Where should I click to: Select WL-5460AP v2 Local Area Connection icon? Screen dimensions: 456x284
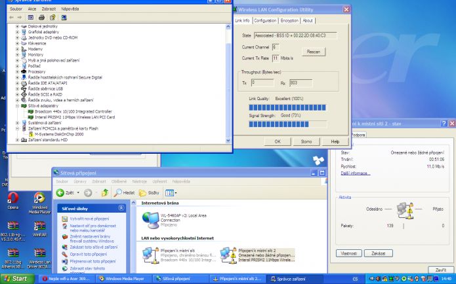tap(150, 220)
